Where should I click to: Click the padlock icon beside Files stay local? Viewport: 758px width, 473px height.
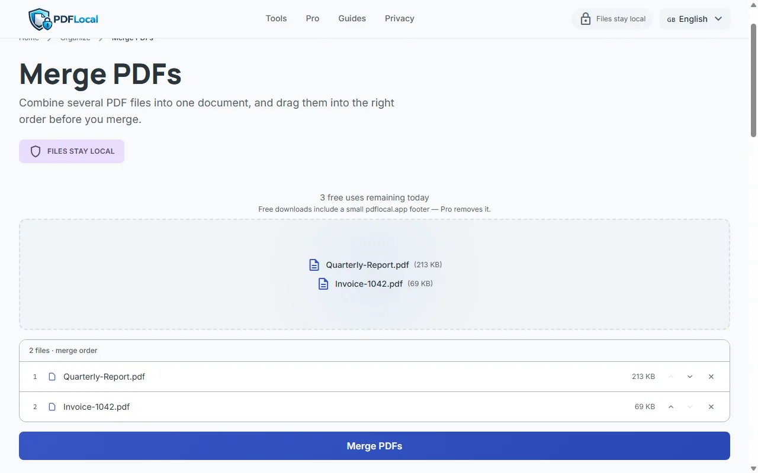click(x=586, y=19)
